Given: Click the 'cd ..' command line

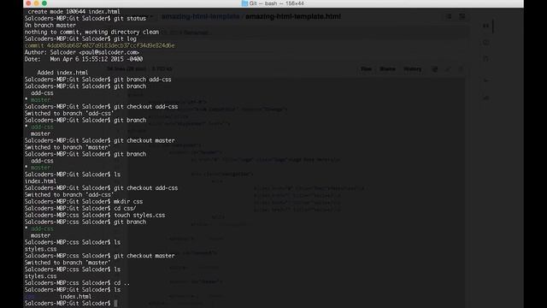Looking at the screenshot, I should pos(77,283).
